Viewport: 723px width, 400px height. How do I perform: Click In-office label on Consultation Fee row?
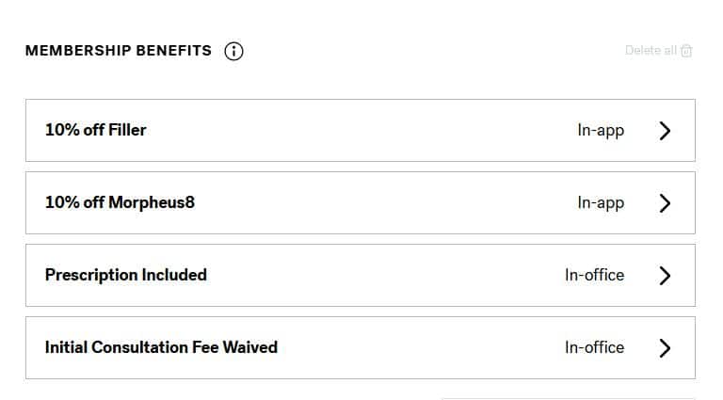pyautogui.click(x=594, y=348)
